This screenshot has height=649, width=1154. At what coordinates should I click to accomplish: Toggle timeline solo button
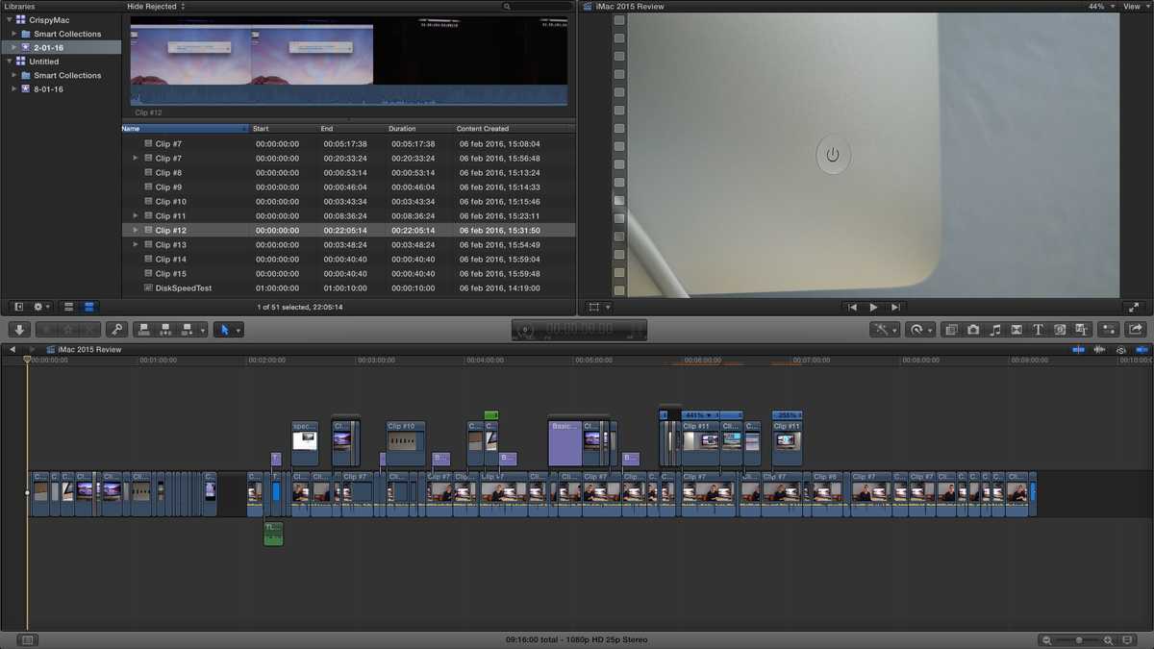(x=1123, y=349)
